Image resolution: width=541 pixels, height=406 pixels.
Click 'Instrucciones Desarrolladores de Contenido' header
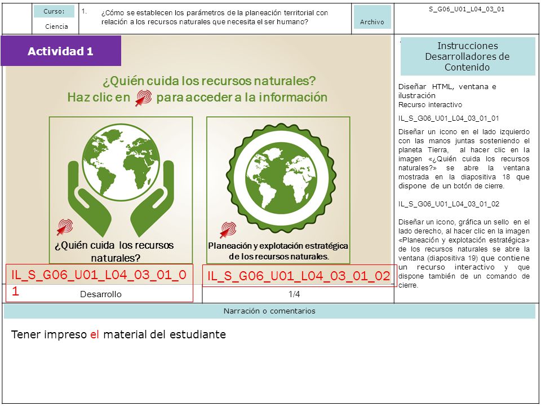pos(468,56)
